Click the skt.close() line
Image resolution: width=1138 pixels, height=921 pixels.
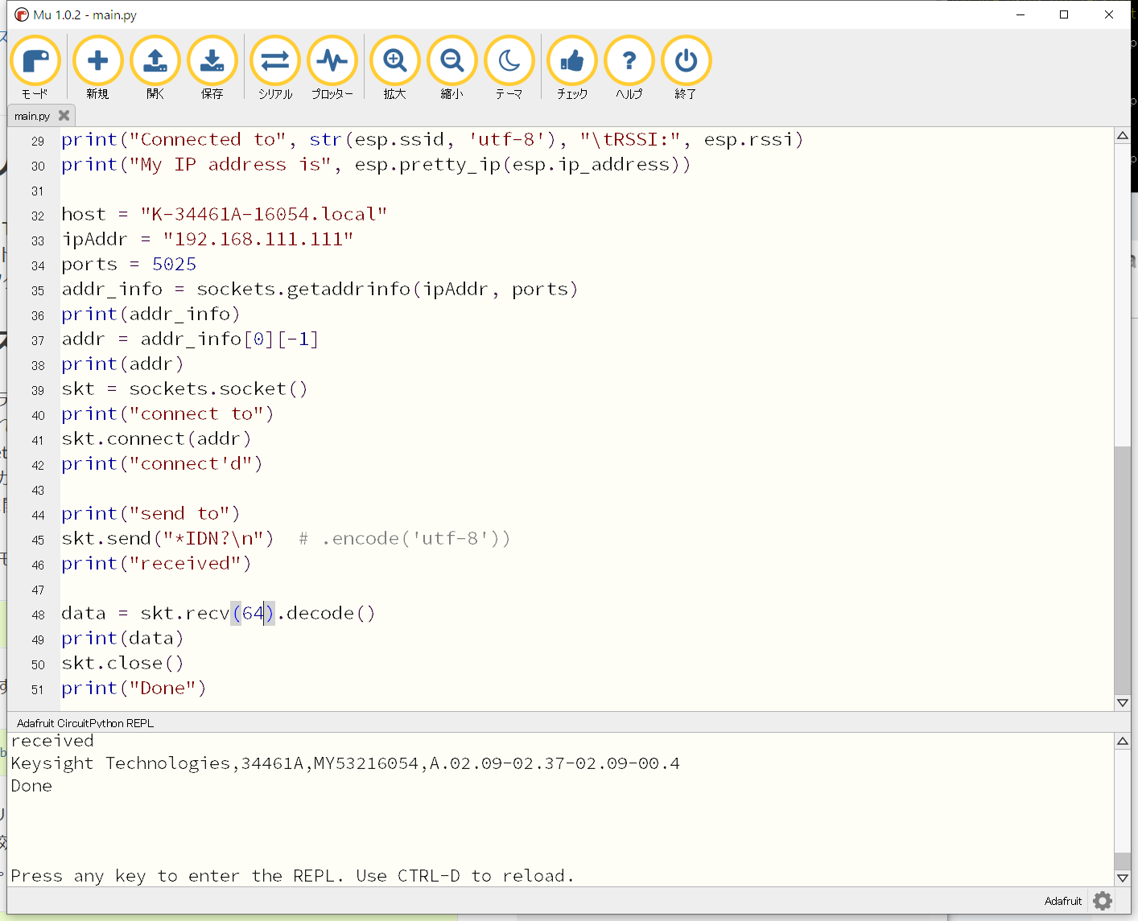pyautogui.click(x=123, y=664)
